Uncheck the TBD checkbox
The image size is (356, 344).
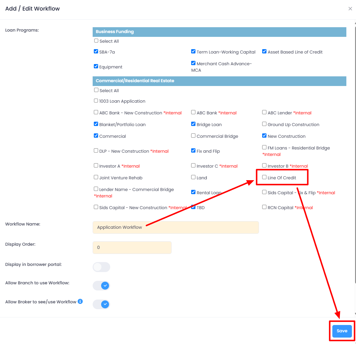(x=193, y=207)
